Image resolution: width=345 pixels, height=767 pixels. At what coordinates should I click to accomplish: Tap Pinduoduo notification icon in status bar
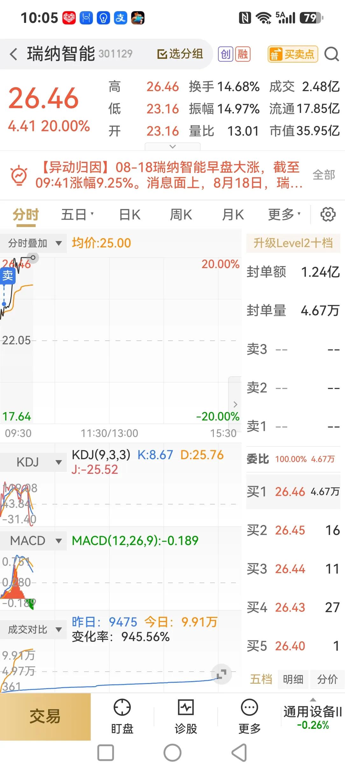click(69, 18)
